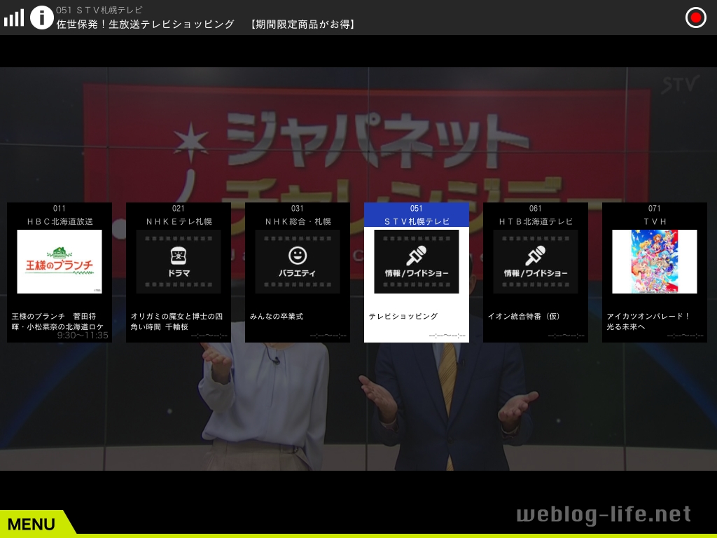The image size is (717, 538).
Task: Open the MENU button
Action: [36, 524]
